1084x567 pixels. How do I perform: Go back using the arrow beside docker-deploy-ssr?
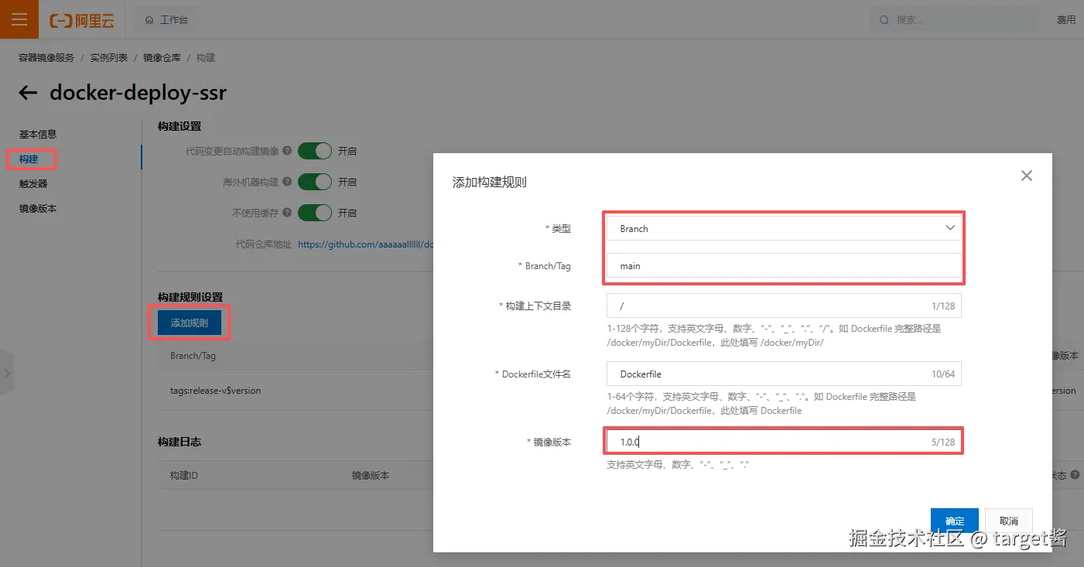pos(28,94)
